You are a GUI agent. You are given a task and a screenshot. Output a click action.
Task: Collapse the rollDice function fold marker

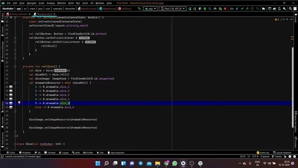[x=15, y=66]
